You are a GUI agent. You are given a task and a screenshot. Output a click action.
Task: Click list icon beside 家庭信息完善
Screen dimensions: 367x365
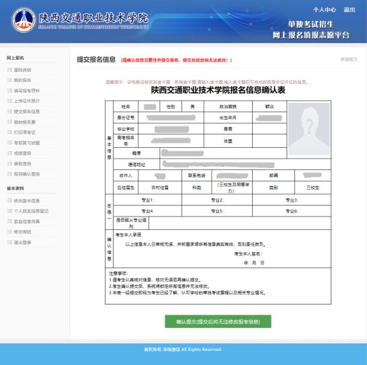[x=10, y=221]
